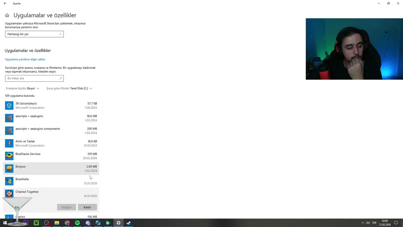Viewport: 403px width, 227px height.
Task: Click the '18,6 MB' size value
Action: tap(92, 116)
